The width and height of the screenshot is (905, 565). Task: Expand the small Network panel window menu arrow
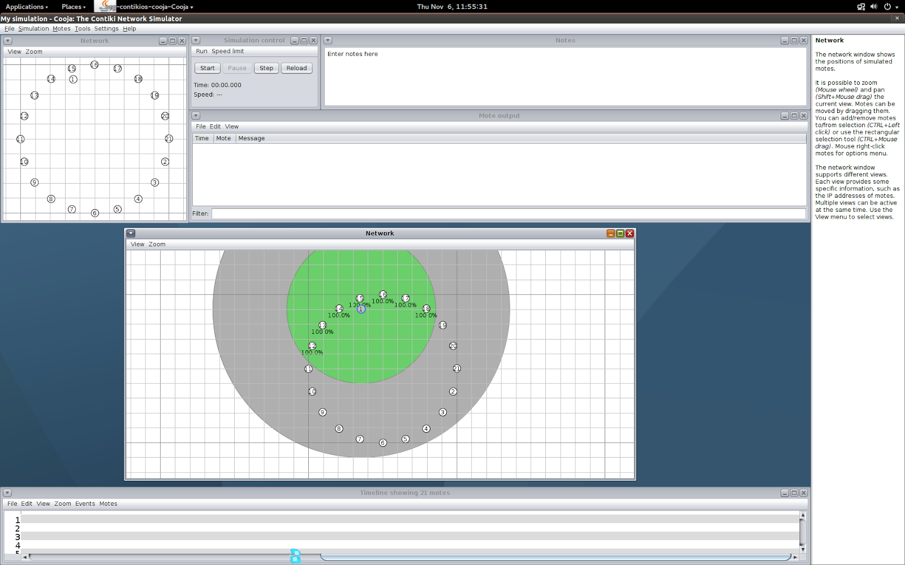pos(8,41)
